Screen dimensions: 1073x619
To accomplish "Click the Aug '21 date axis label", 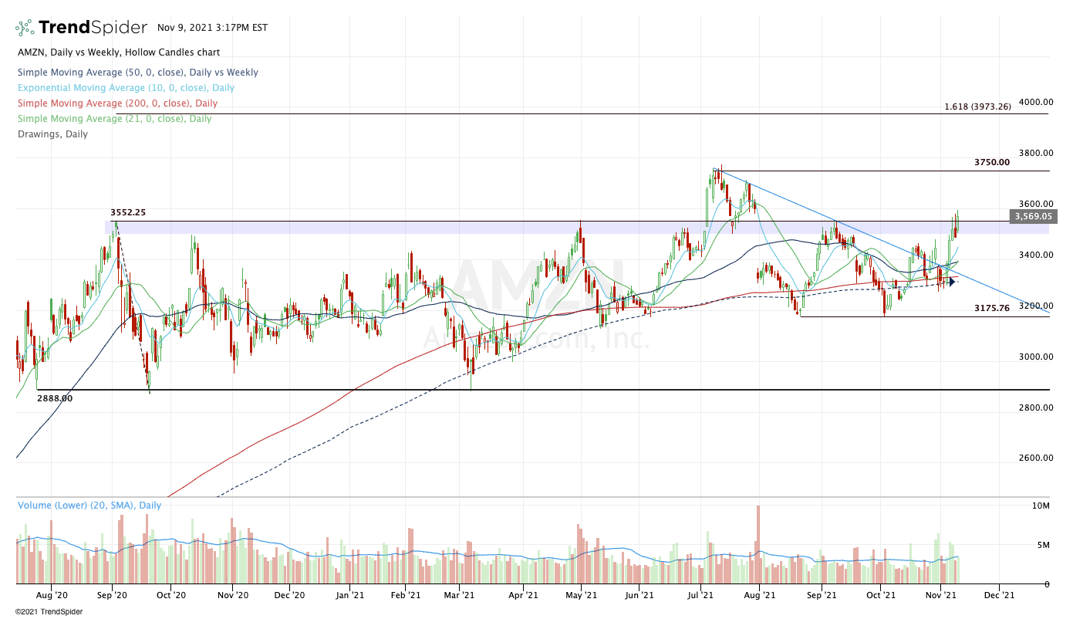I will (760, 596).
